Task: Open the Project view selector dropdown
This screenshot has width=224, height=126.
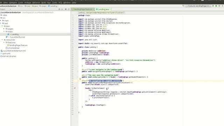Action: 10,9
